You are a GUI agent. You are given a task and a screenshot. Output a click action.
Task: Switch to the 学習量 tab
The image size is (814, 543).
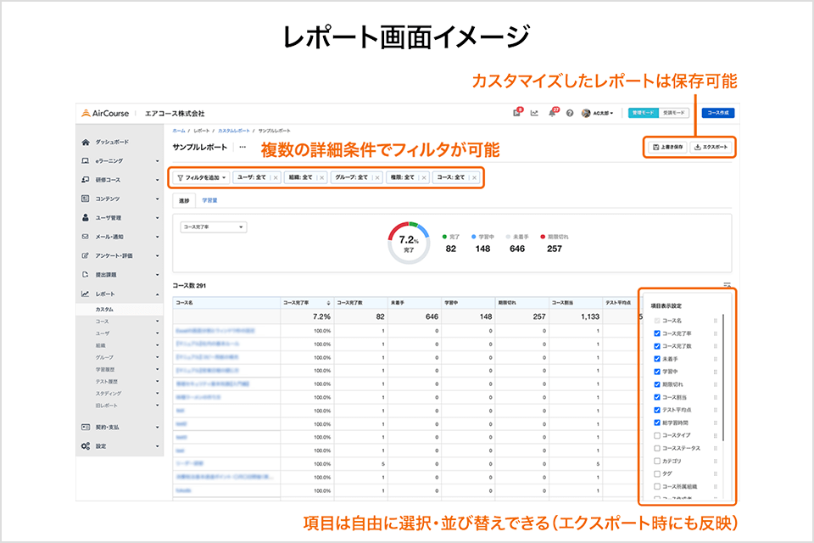(209, 200)
